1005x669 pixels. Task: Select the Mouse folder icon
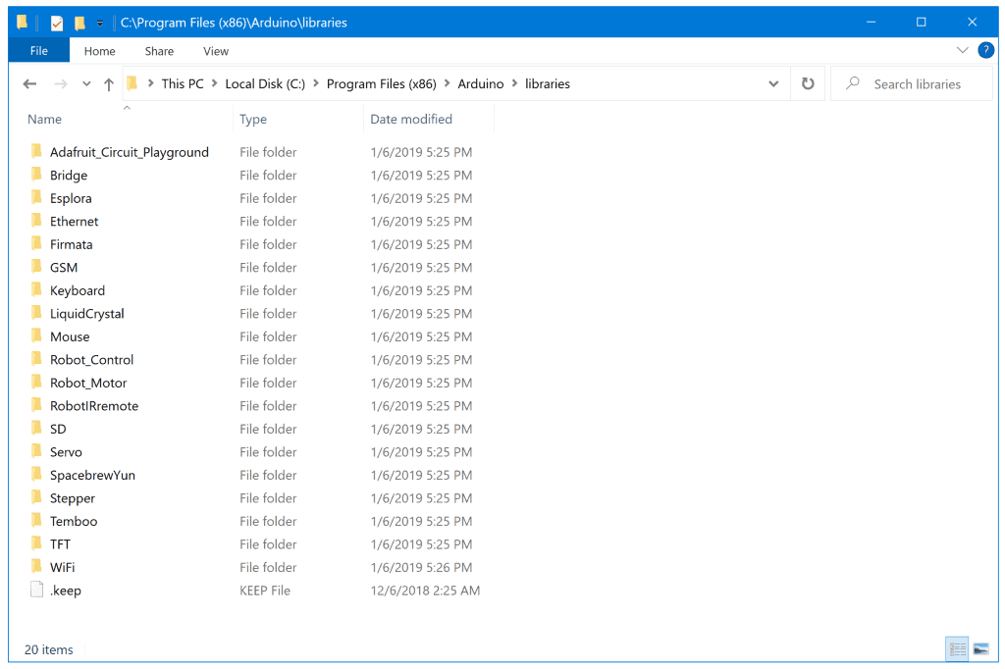[x=36, y=336]
